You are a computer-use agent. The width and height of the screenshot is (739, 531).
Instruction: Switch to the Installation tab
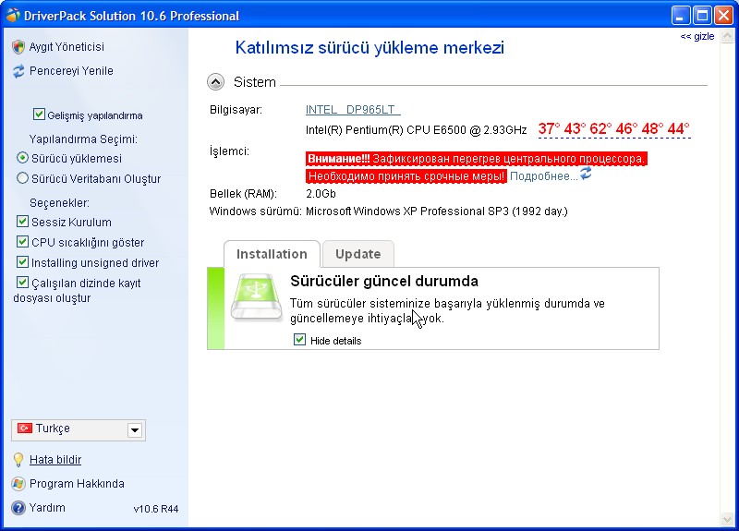272,254
